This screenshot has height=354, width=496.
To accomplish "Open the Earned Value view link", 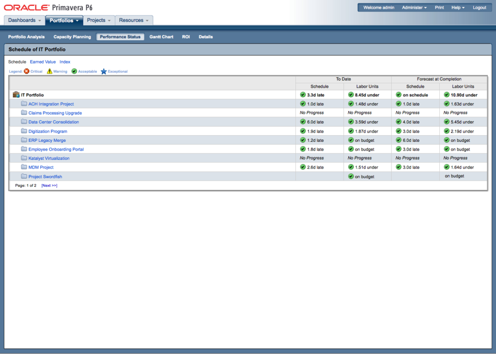I will [43, 62].
